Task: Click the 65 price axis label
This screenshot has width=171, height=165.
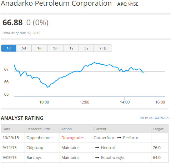Action: (6, 94)
